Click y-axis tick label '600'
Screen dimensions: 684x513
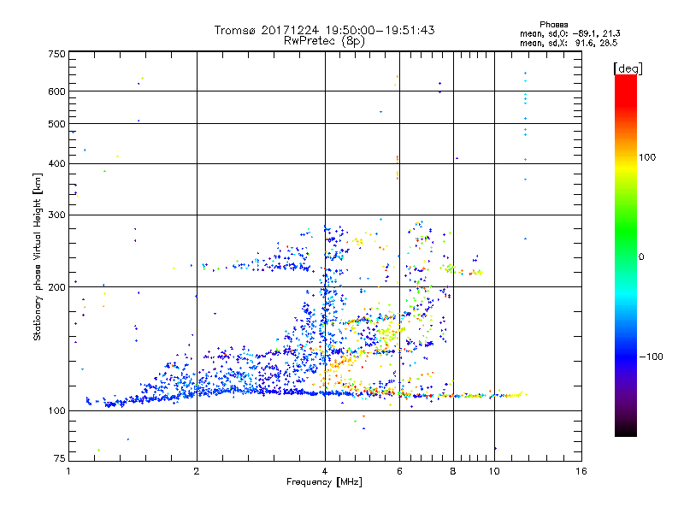coord(56,91)
